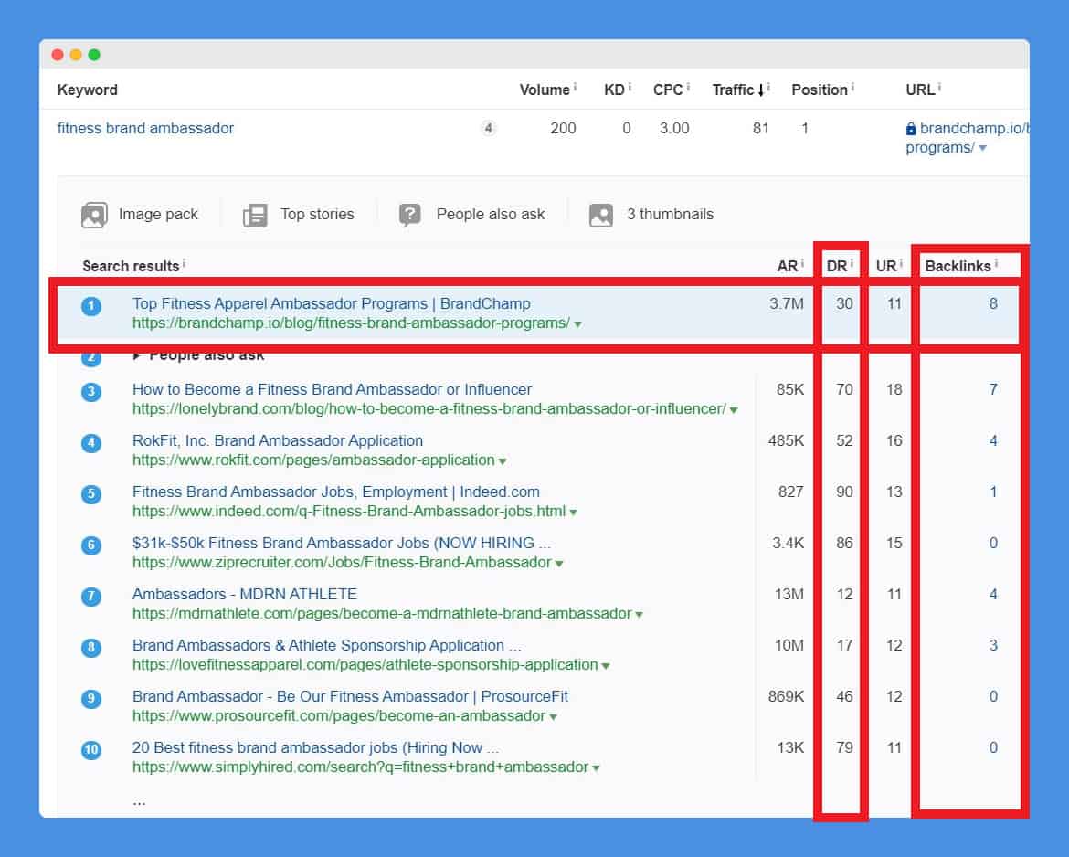
Task: Click position badge 1 for the BrandChamp result
Action: (x=91, y=306)
